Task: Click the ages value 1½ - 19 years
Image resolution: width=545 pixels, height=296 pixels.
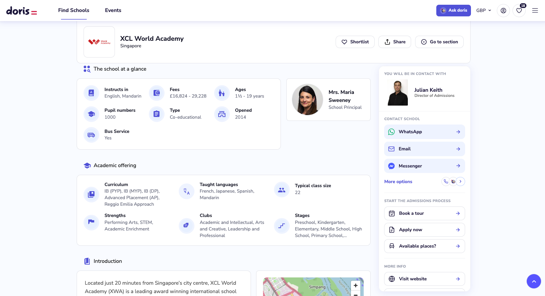Action: pos(250,96)
